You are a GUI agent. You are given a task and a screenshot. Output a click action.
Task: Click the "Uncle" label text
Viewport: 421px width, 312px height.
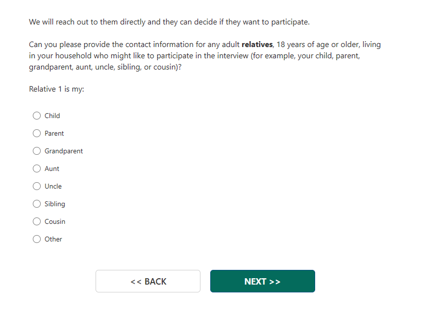click(53, 186)
